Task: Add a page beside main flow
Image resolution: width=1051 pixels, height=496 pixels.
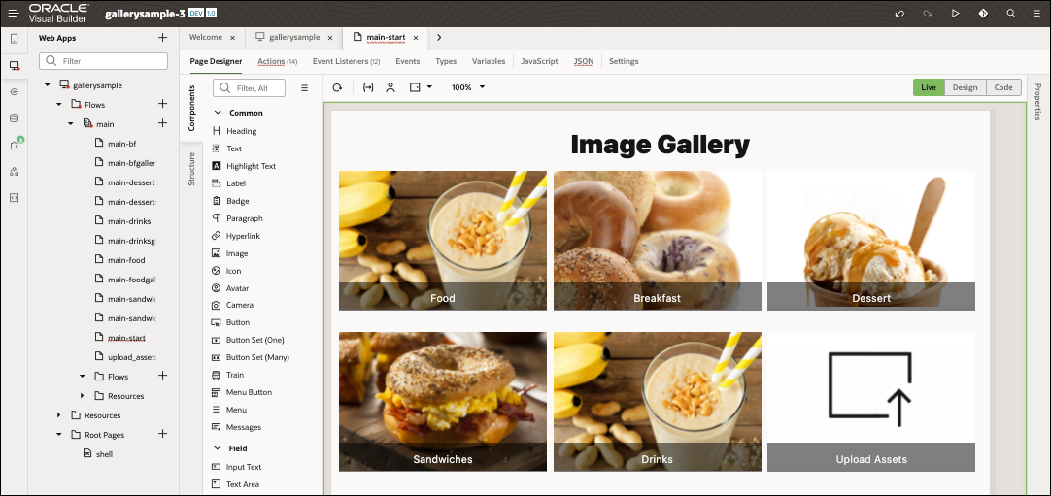Action: point(162,123)
